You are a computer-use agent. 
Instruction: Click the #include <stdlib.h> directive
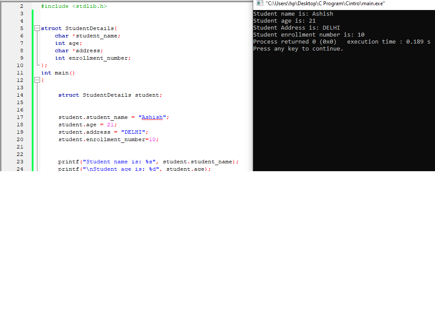click(x=74, y=6)
